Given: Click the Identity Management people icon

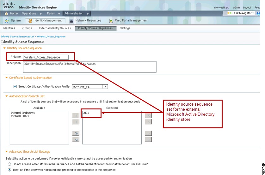Looking at the screenshot, I should (30, 21).
